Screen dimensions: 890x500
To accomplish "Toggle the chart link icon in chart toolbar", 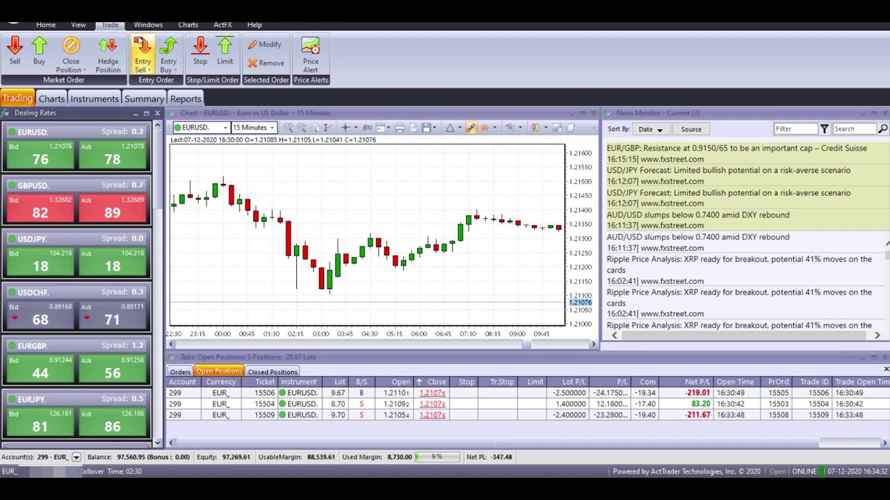I will pyautogui.click(x=471, y=128).
